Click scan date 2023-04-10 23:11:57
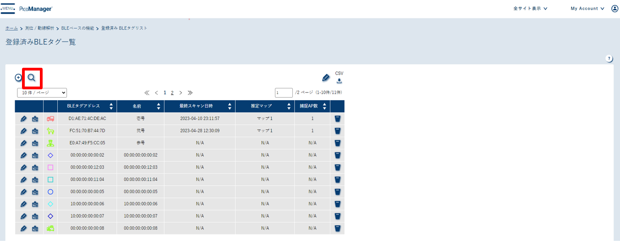The height and width of the screenshot is (245, 620). click(x=200, y=119)
